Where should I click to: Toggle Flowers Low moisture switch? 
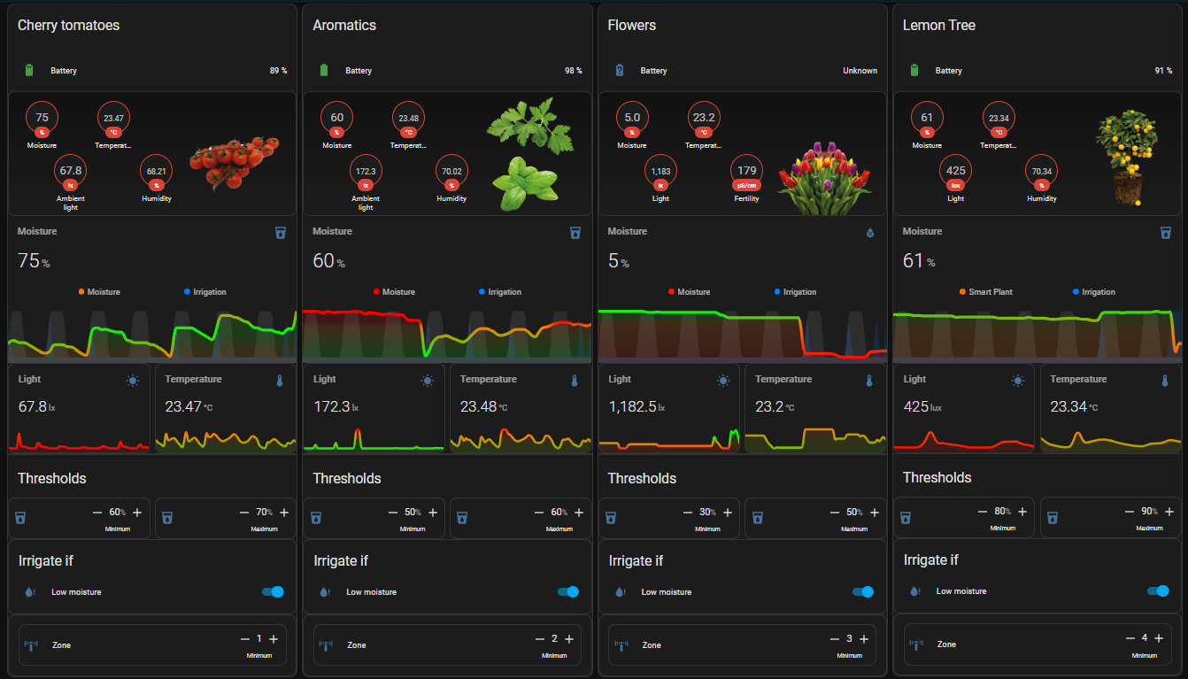tap(863, 592)
